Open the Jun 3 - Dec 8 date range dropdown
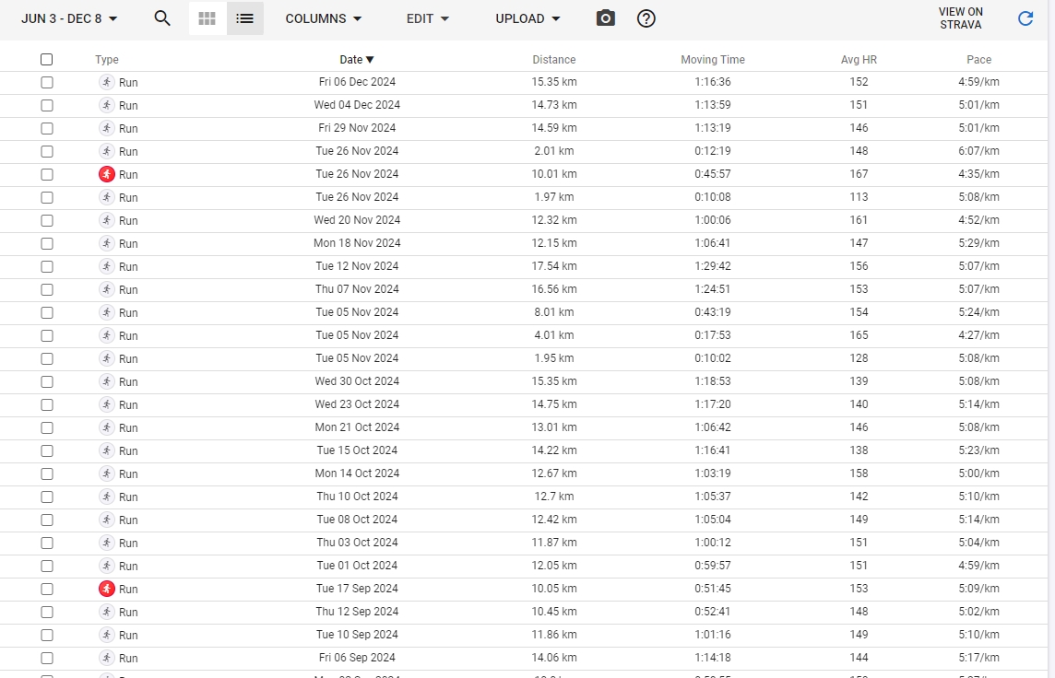Screen dimensions: 1055x678 [69, 18]
